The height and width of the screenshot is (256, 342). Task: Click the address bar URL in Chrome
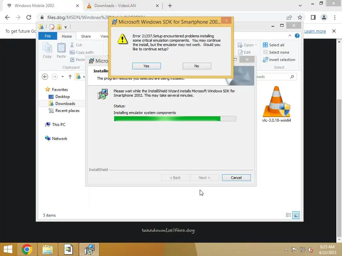coord(96,17)
